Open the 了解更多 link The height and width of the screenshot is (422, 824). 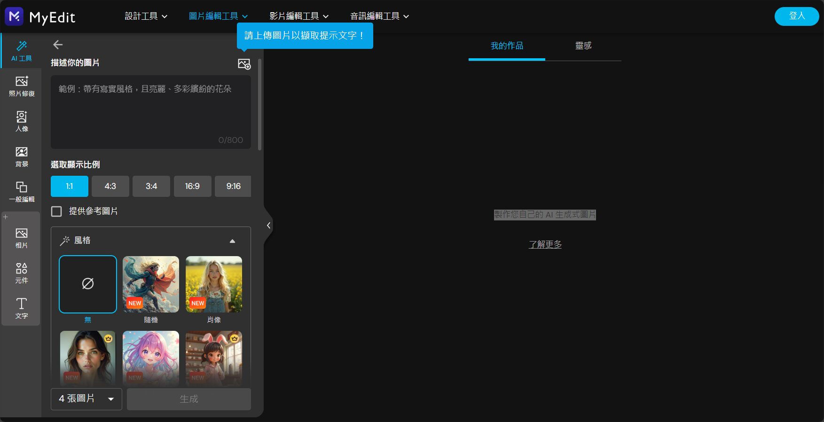pyautogui.click(x=545, y=244)
